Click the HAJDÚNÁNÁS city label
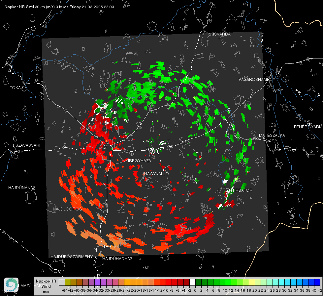The width and height of the screenshot is (323, 296). 22,187
